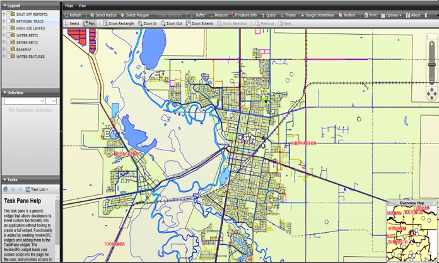439x263 pixels.
Task: Click the Refresh toolbar button
Action: point(73,14)
